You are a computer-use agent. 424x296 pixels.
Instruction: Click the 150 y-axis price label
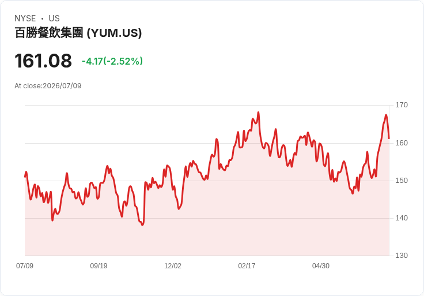coord(402,181)
